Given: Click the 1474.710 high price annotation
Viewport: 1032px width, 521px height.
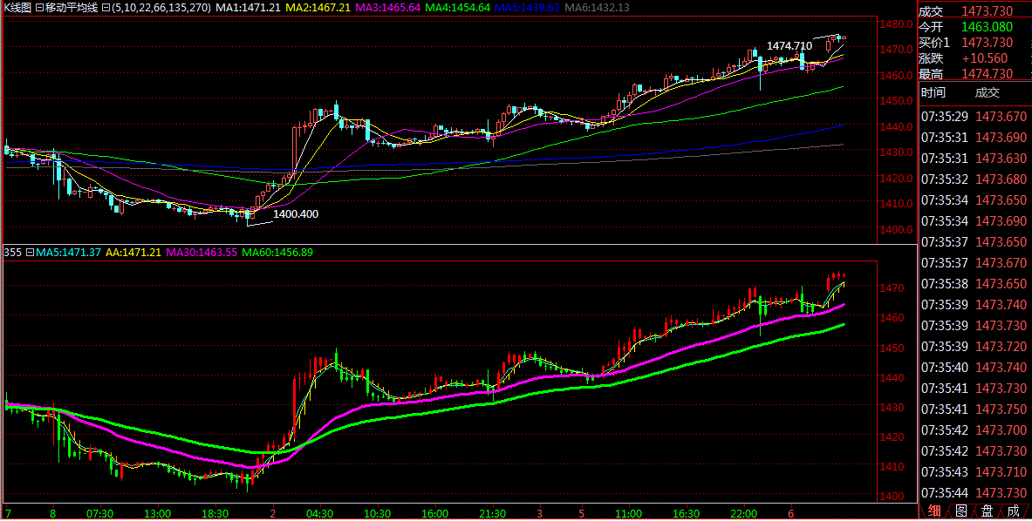Looking at the screenshot, I should (789, 45).
